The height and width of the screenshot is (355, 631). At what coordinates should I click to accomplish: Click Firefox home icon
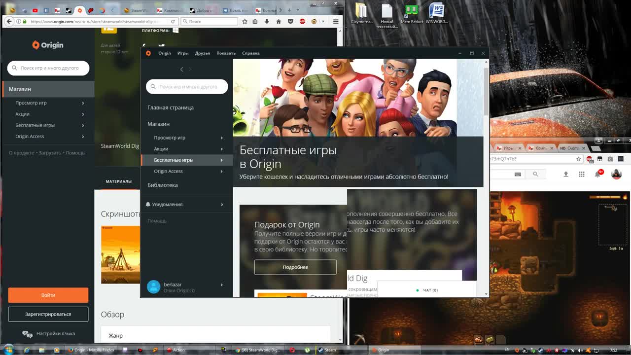click(279, 22)
